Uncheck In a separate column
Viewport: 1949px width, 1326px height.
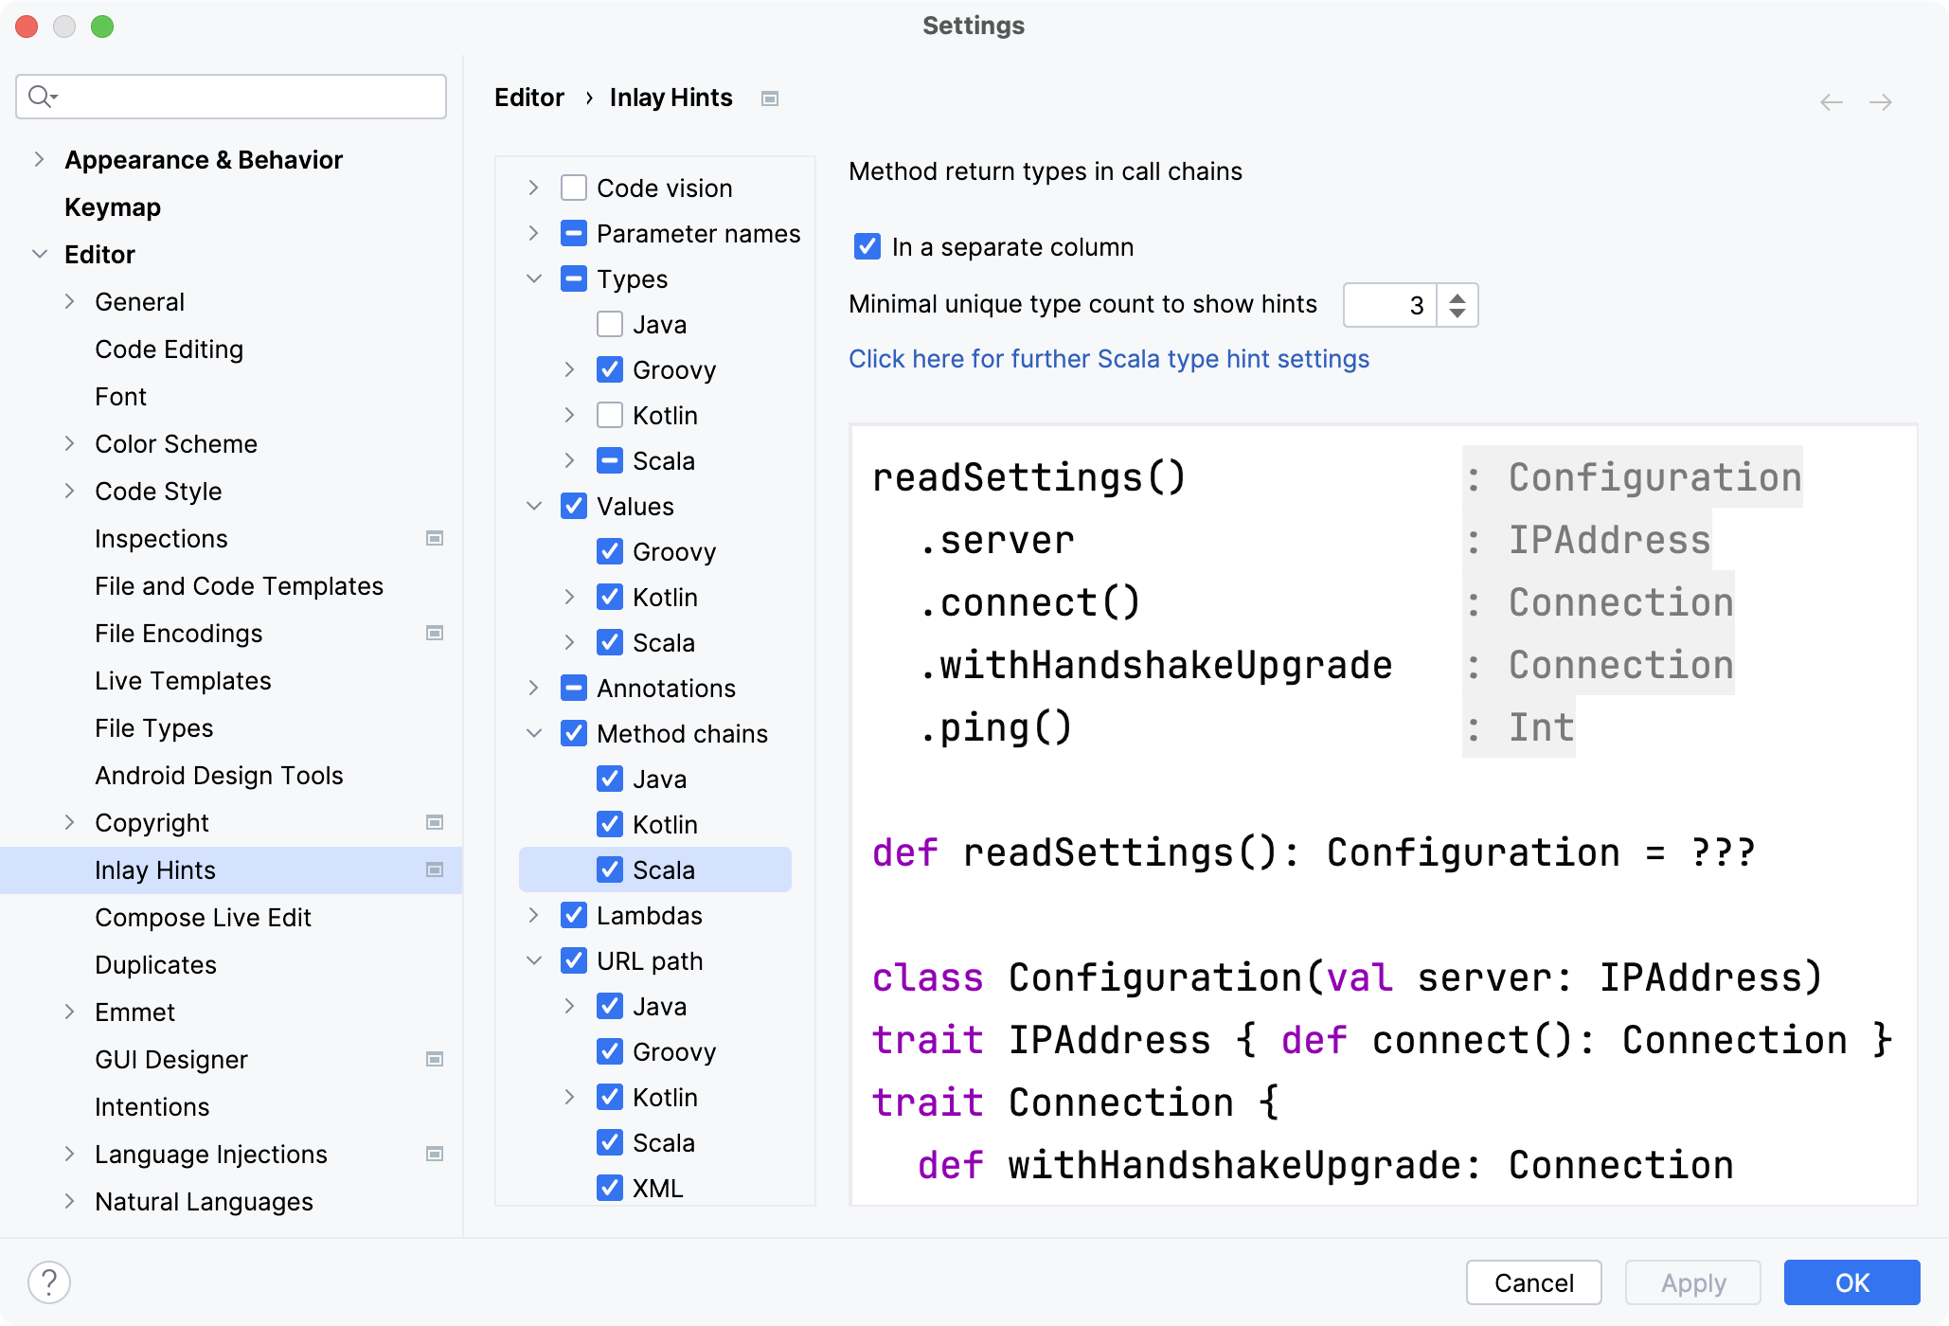click(866, 246)
